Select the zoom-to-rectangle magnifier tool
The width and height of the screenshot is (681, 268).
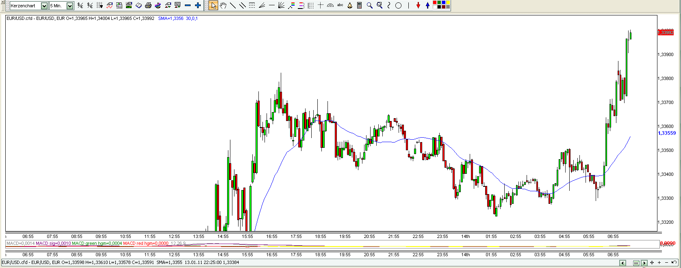click(x=379, y=5)
